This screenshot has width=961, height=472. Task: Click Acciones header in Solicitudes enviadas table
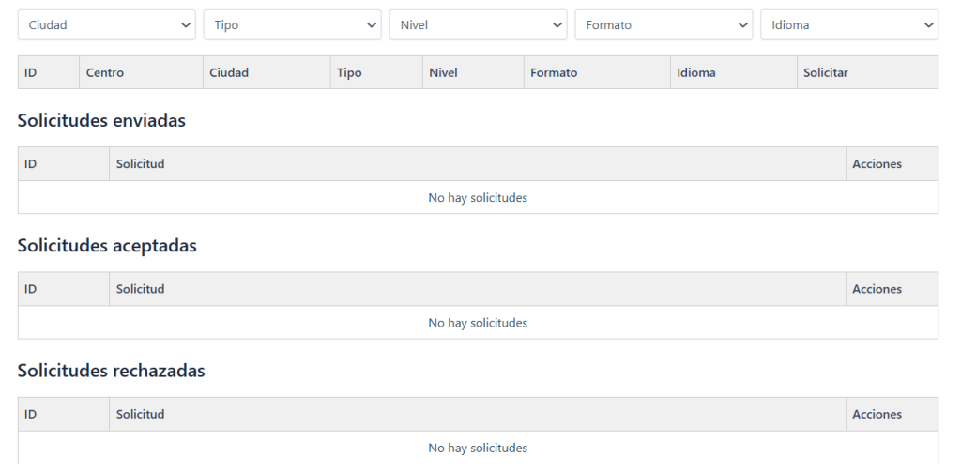877,164
